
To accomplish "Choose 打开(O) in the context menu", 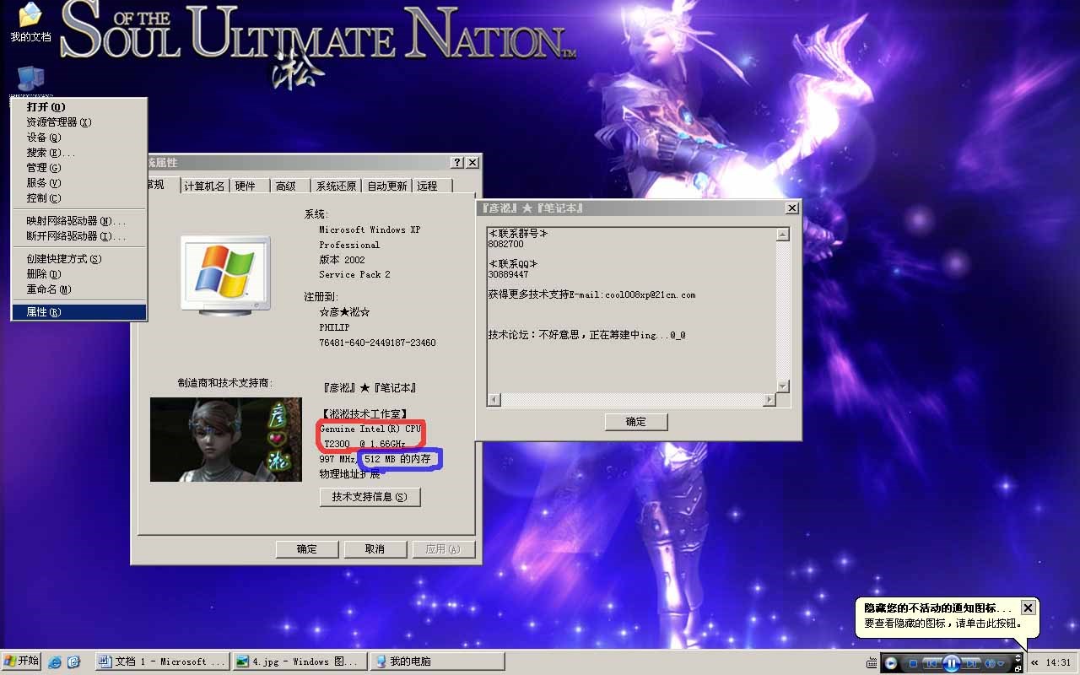I will [x=78, y=107].
